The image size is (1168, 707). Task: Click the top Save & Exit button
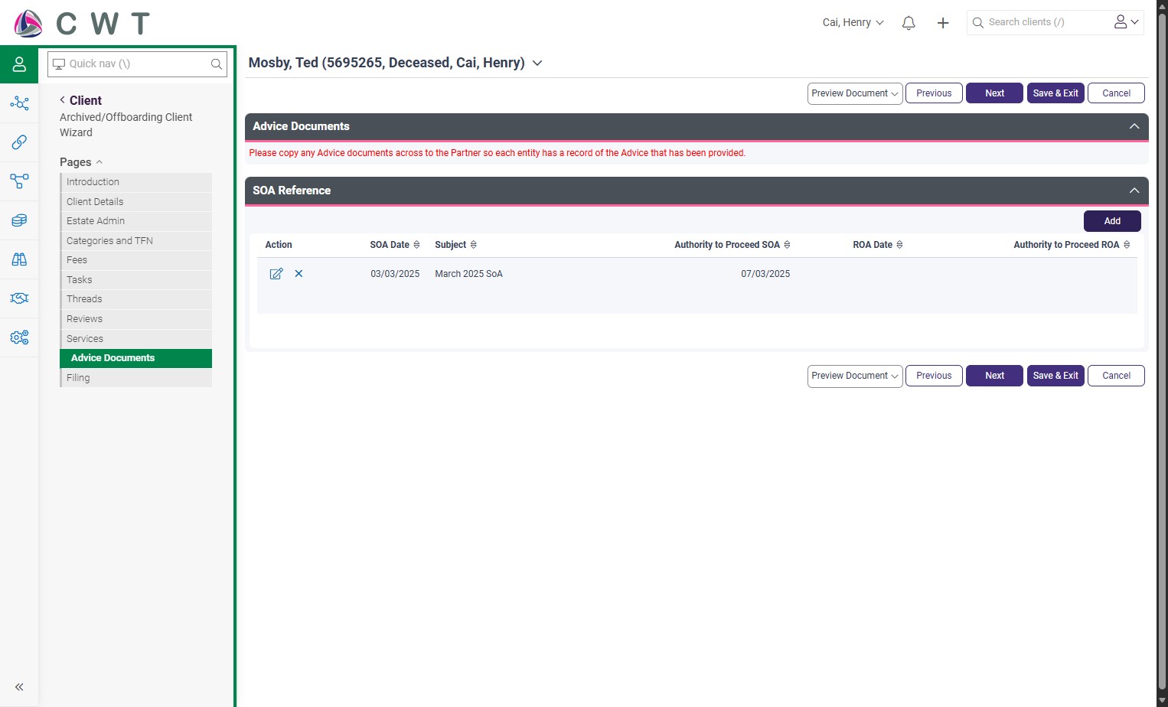pyautogui.click(x=1055, y=93)
